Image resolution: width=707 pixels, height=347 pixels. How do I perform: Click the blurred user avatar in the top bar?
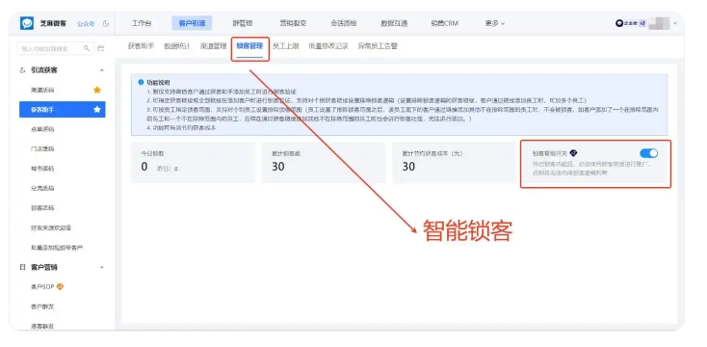(x=659, y=23)
